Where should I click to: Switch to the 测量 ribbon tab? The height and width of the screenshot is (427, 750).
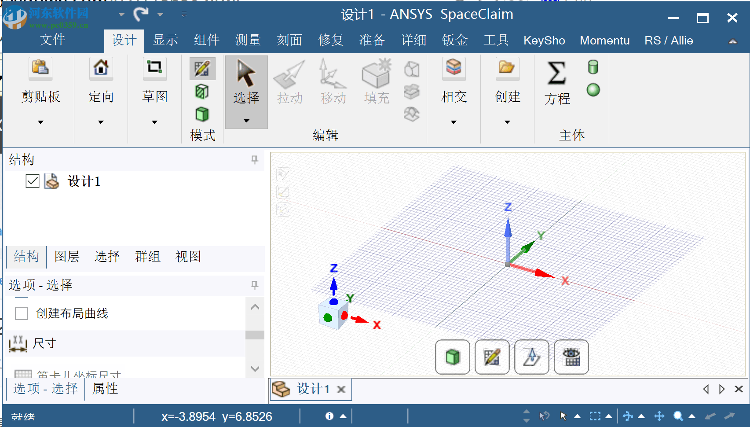point(248,40)
